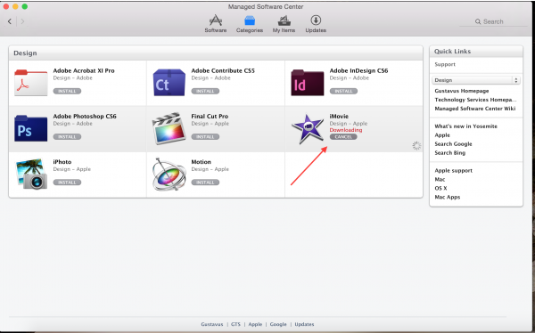The width and height of the screenshot is (535, 333).
Task: Install Motion
Action: (x=205, y=183)
